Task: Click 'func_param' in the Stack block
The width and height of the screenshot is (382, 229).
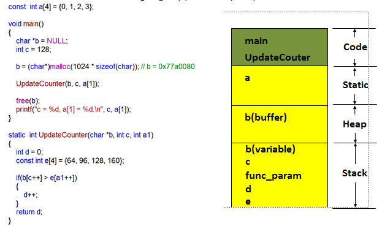Action: (273, 176)
